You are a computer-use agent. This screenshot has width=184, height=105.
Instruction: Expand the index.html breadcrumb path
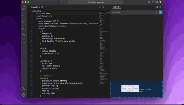36,11
